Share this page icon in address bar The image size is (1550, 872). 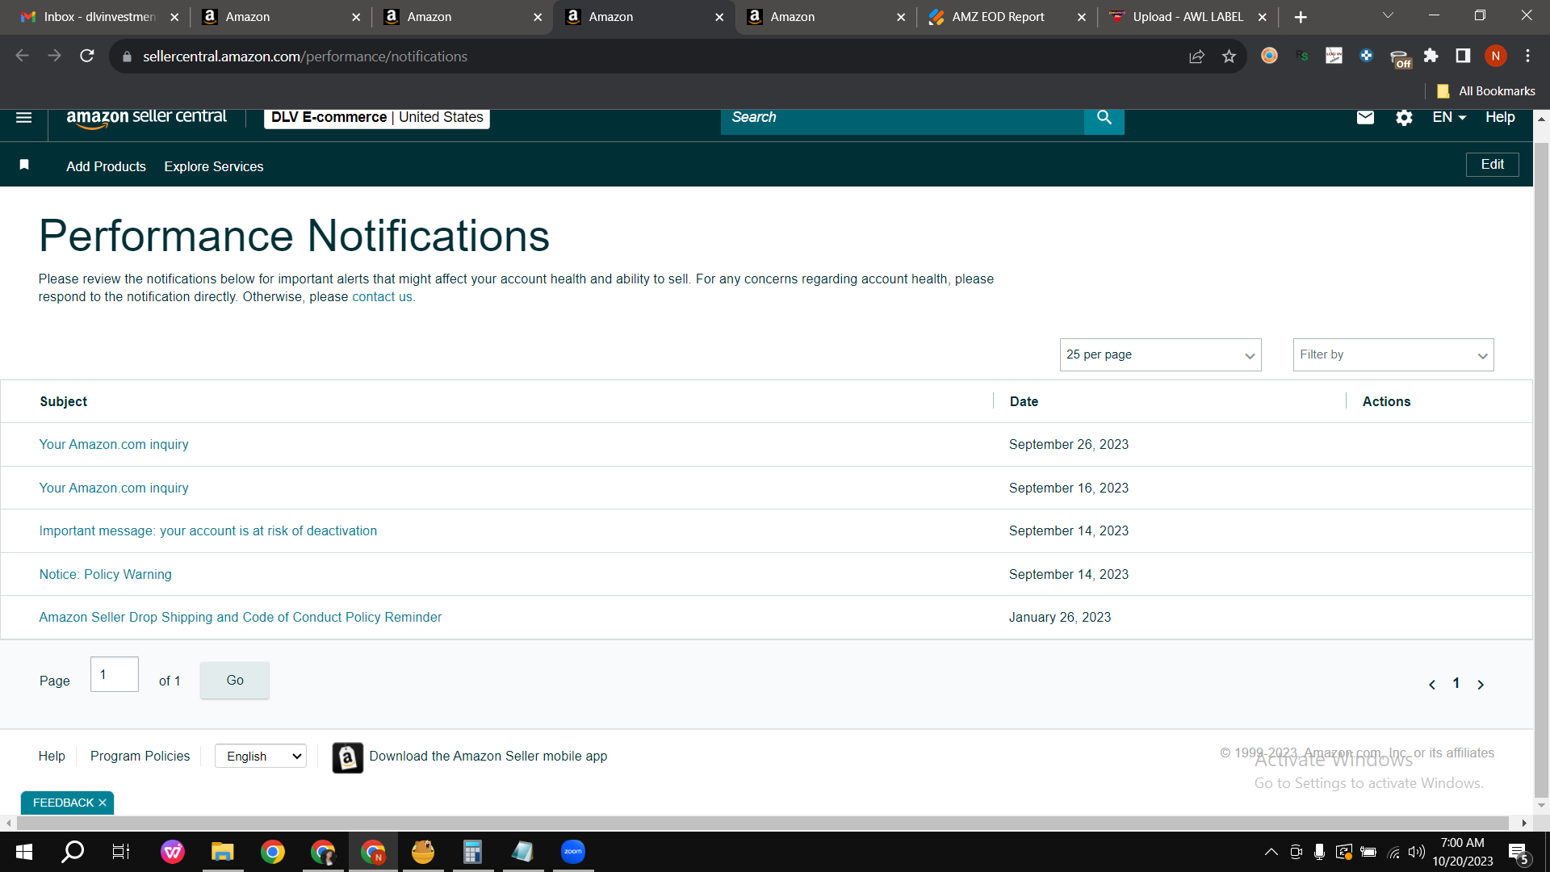coord(1196,56)
